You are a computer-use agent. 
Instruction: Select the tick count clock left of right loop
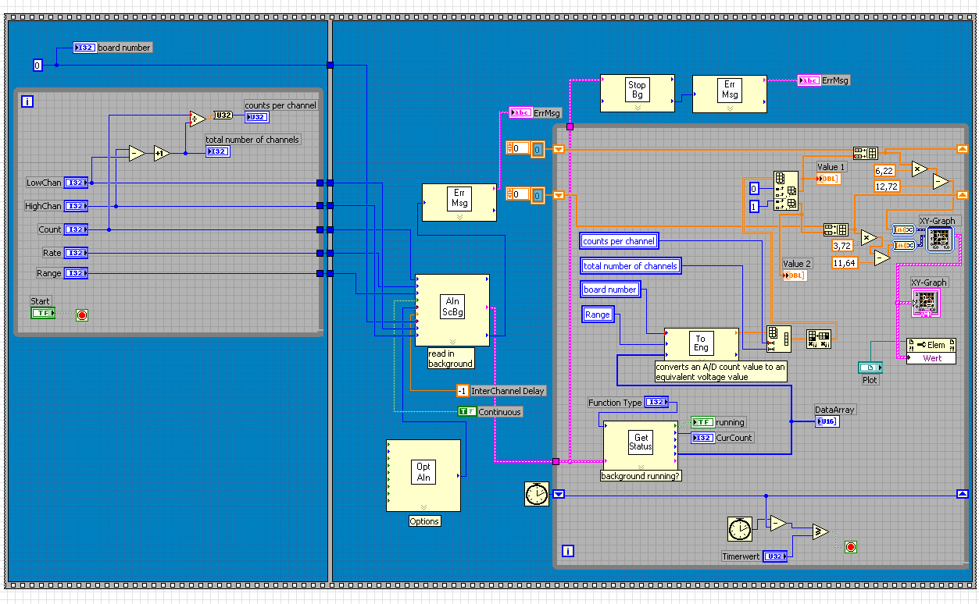(537, 493)
